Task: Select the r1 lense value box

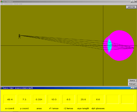Action: [54, 100]
